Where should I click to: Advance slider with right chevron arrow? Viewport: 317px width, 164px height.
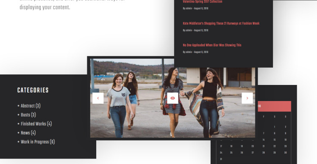247,98
